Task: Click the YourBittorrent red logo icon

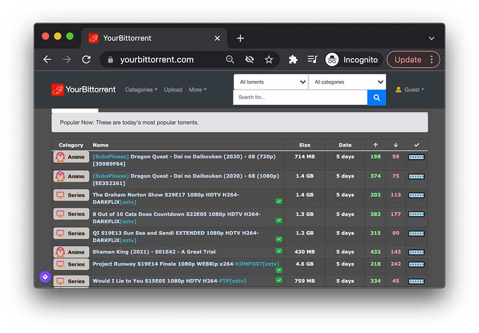Action: tap(57, 89)
